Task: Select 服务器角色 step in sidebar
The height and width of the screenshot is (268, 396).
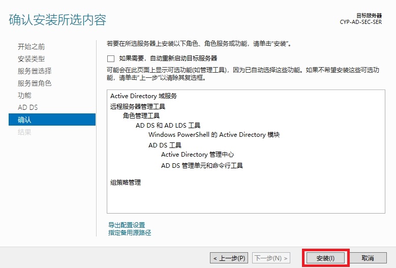Action: (x=35, y=83)
